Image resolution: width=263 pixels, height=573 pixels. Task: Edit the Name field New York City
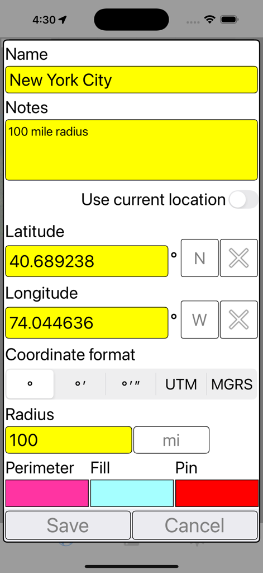tap(131, 79)
